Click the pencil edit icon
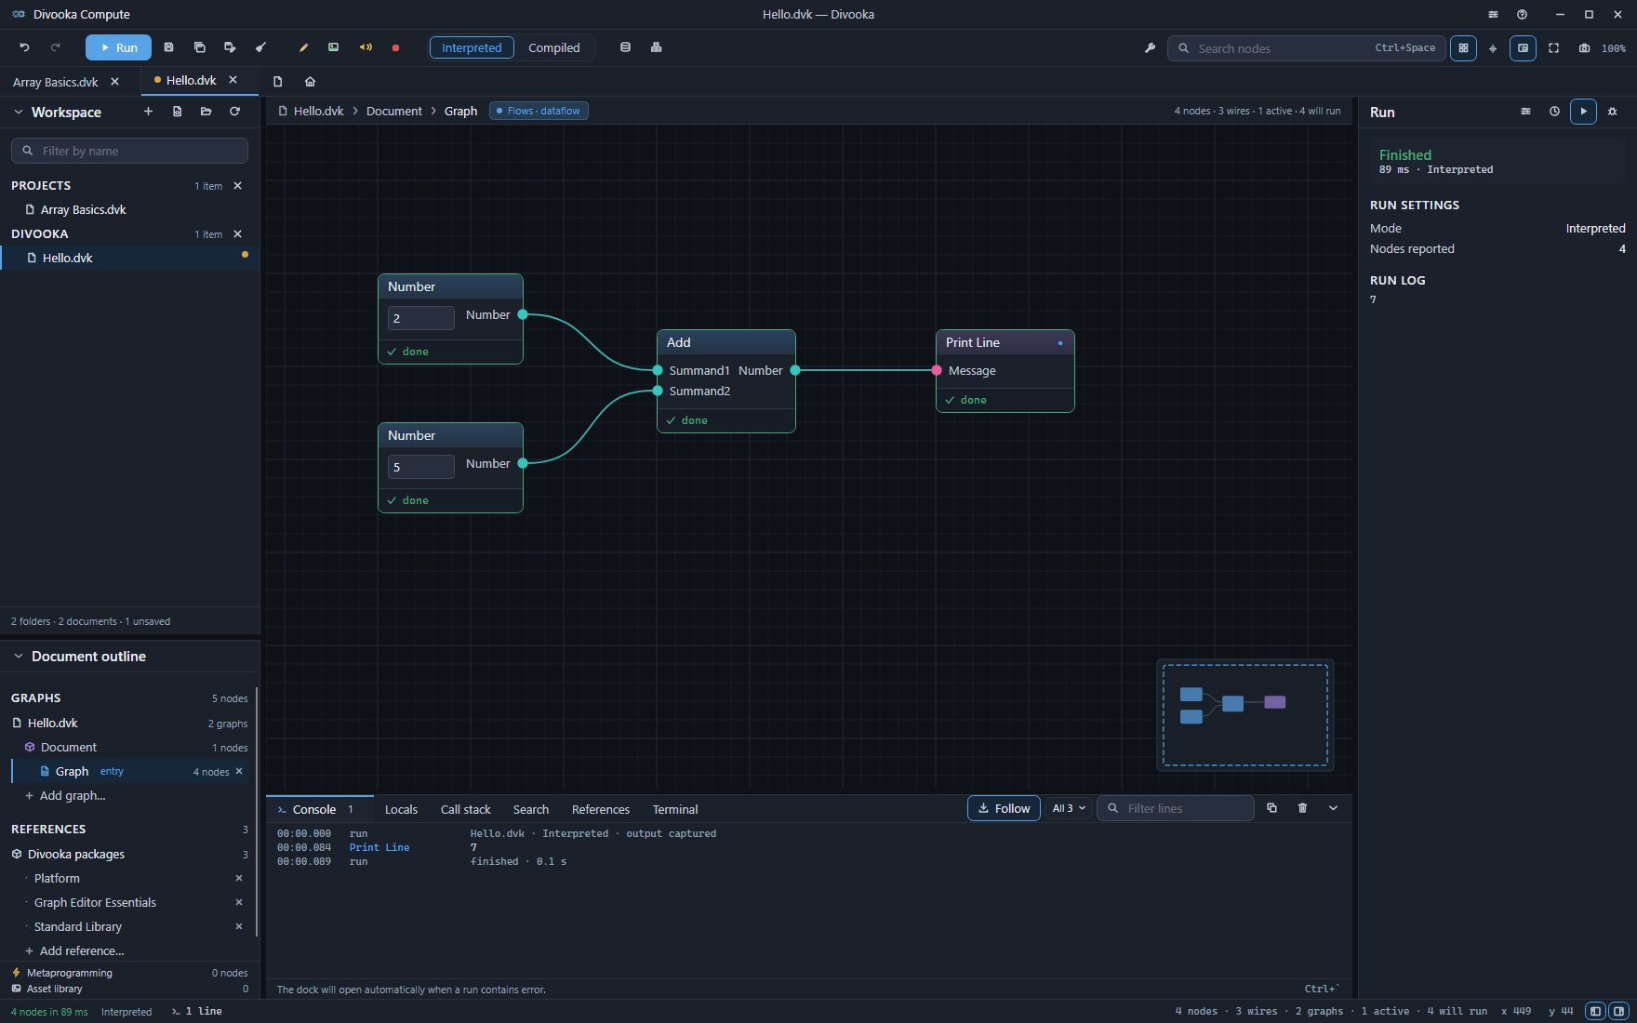 click(x=303, y=47)
